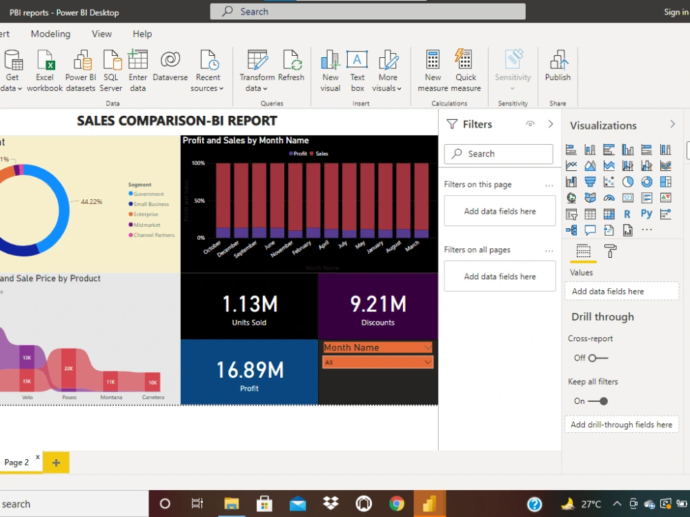This screenshot has width=690, height=517.
Task: Click the Publish button
Action: pos(558,69)
